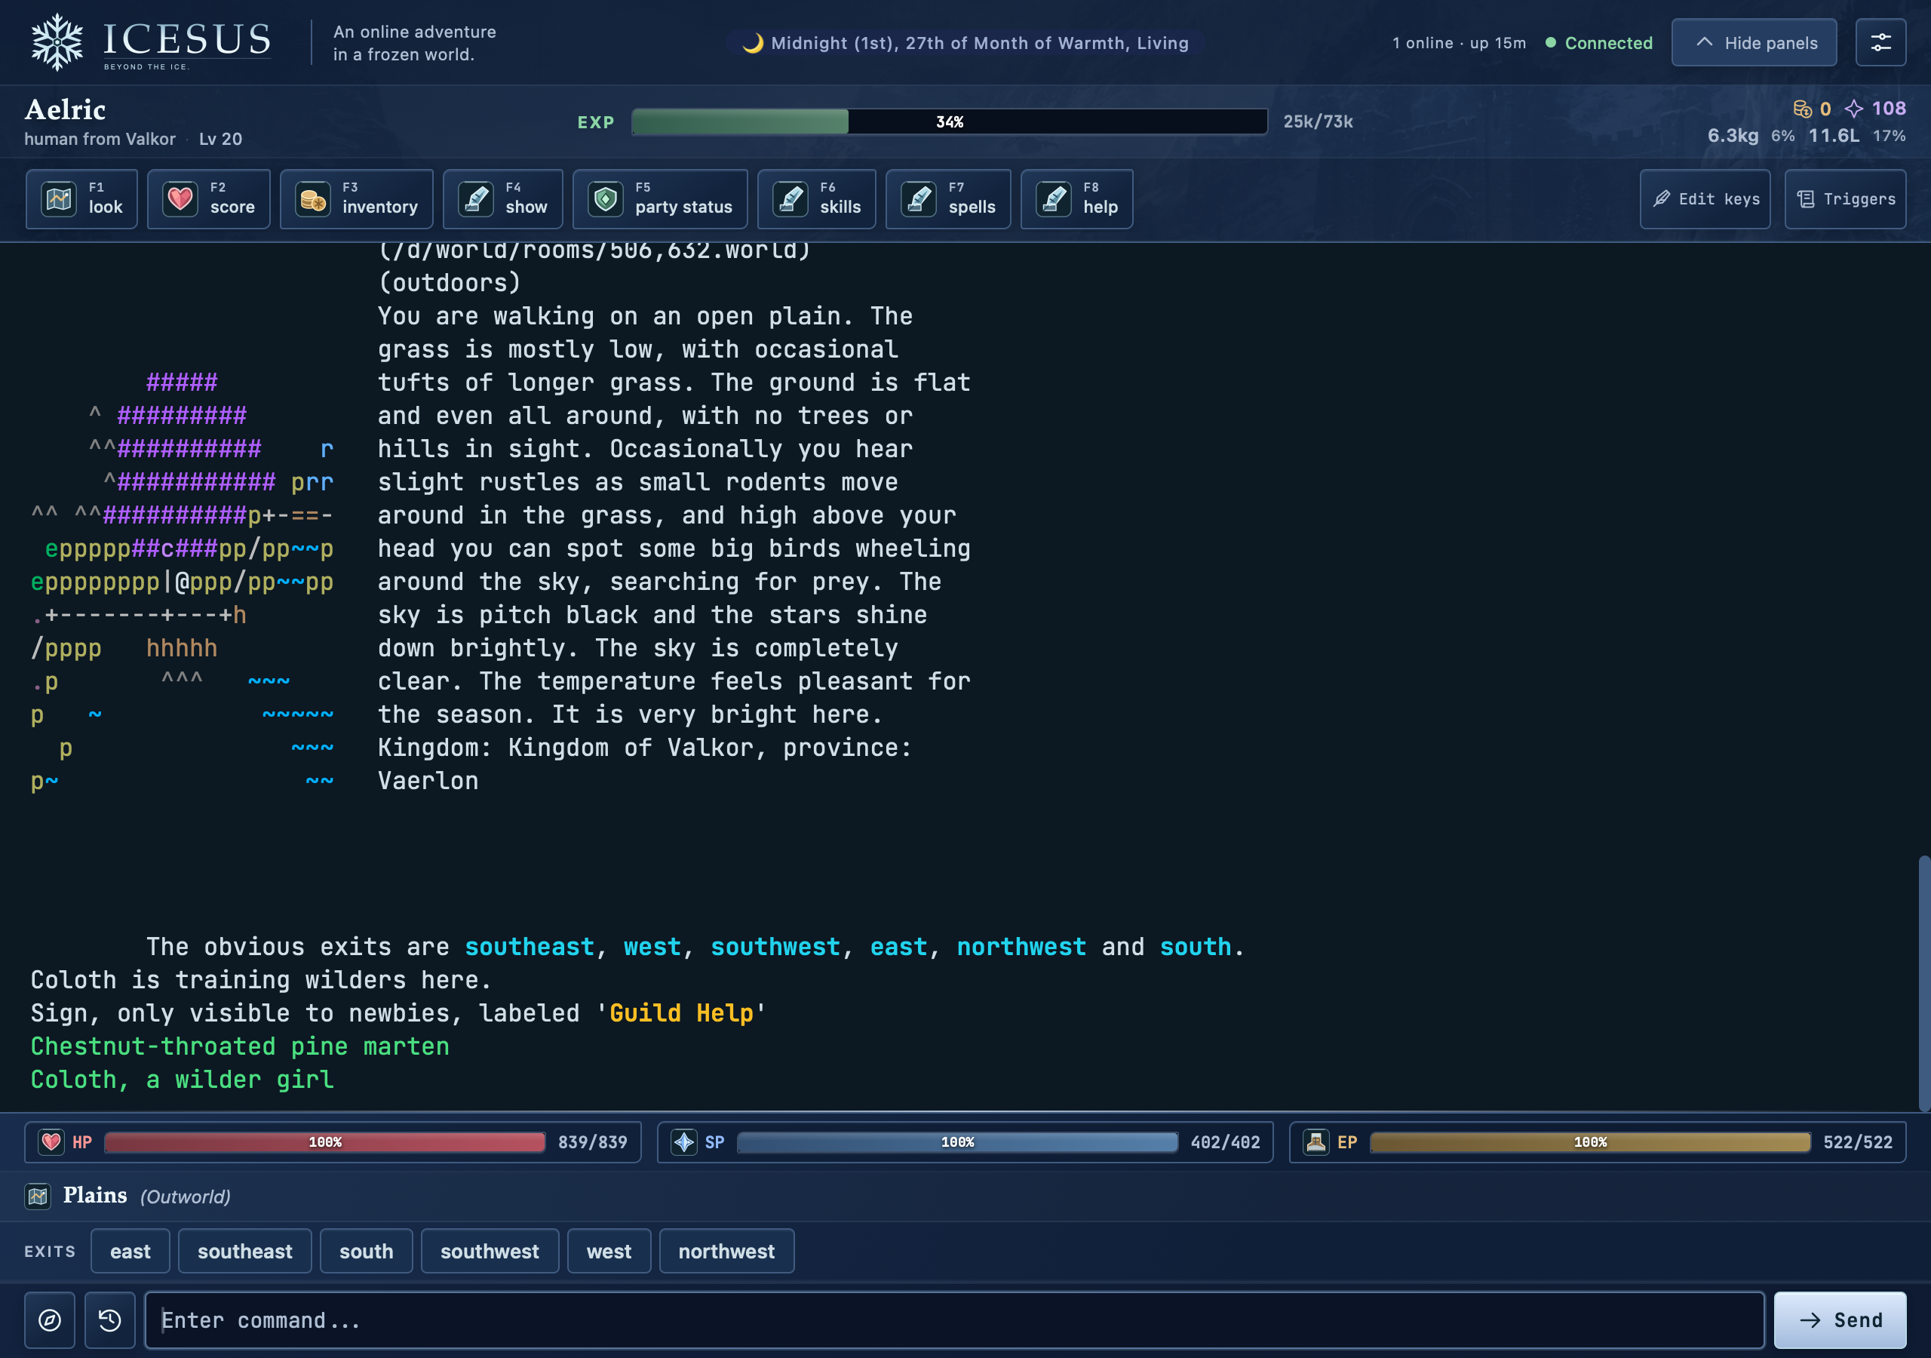
Task: Click the HP heart icon
Action: [x=51, y=1141]
